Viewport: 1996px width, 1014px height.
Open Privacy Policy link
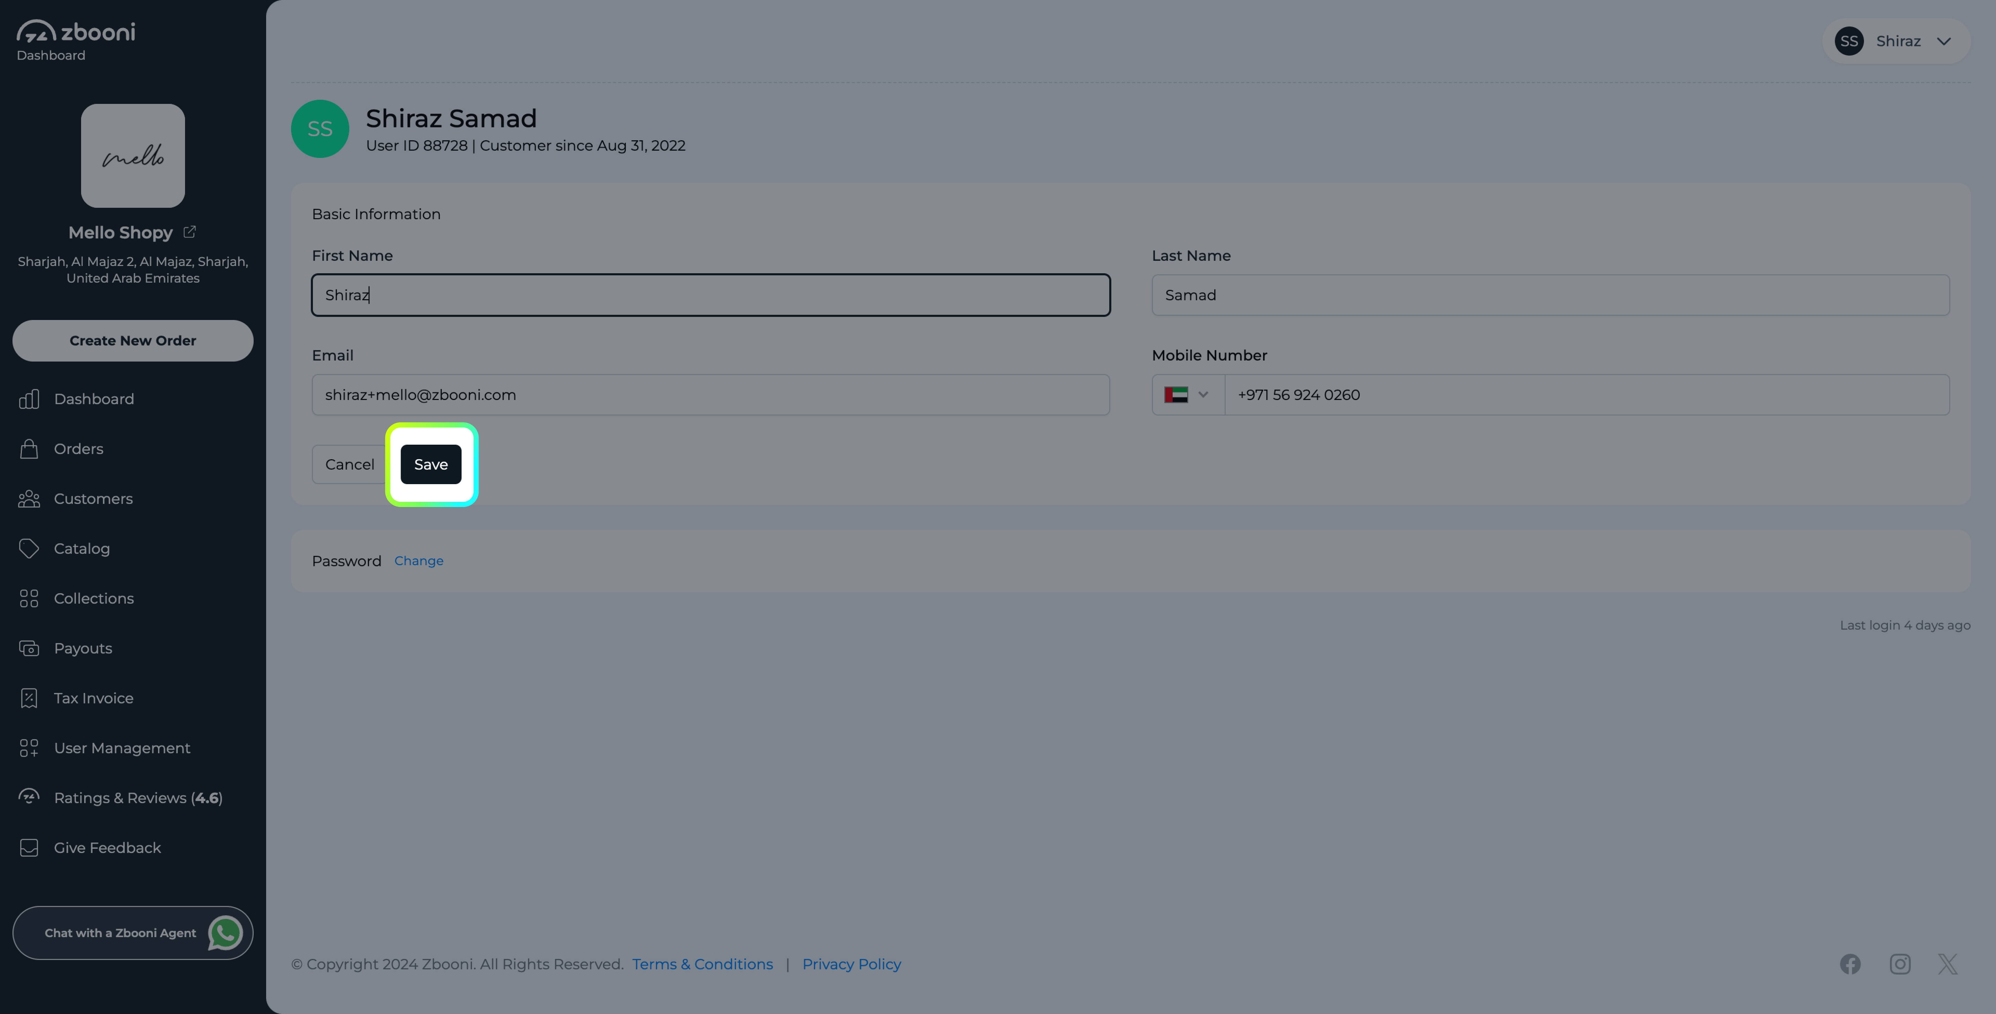point(851,964)
